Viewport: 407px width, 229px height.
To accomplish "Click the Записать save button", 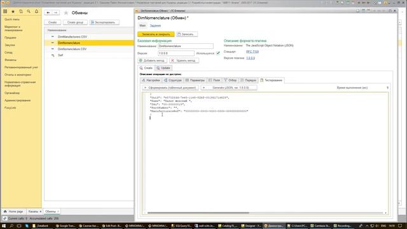I will (x=186, y=34).
